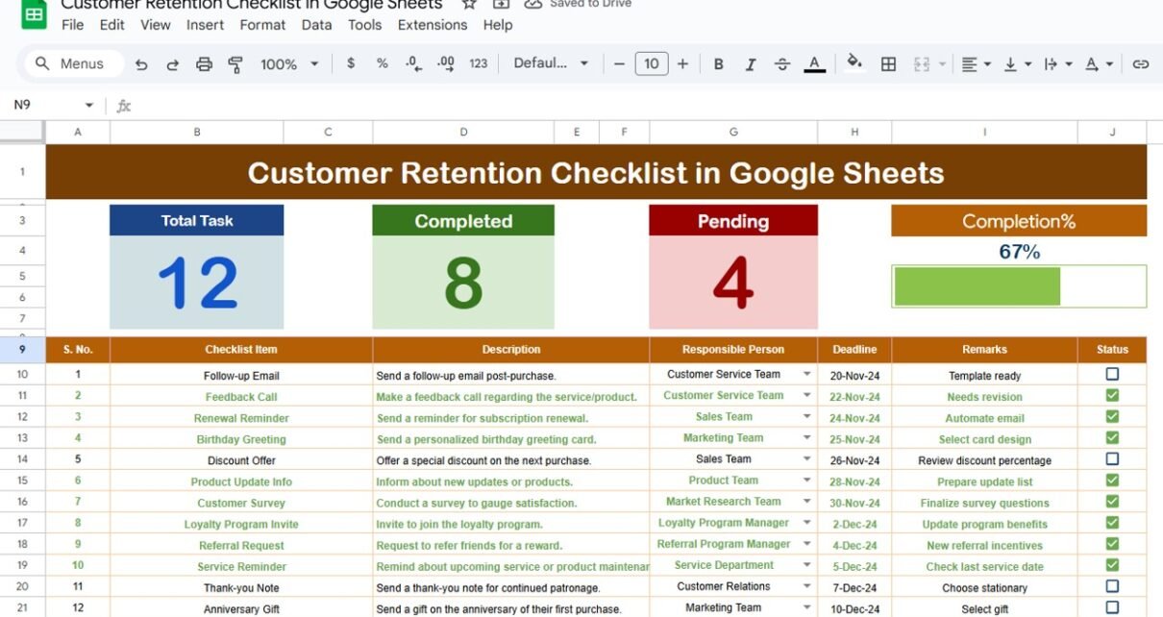Toggle Strikethrough formatting

[x=782, y=64]
